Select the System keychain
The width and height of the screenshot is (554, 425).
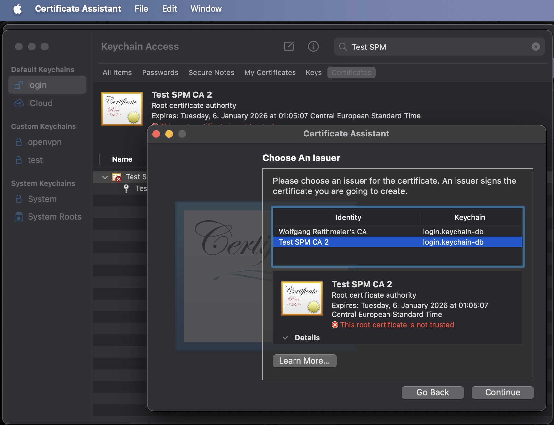click(47, 199)
